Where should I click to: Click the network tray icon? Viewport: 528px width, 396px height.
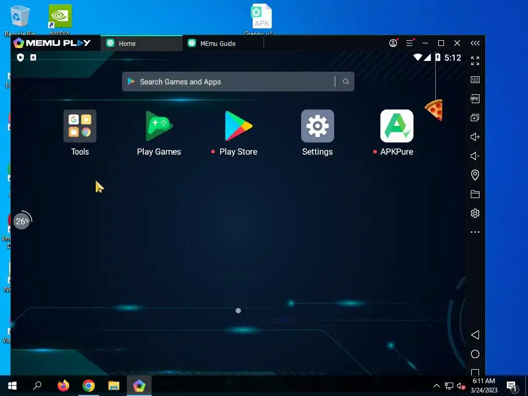coord(449,386)
